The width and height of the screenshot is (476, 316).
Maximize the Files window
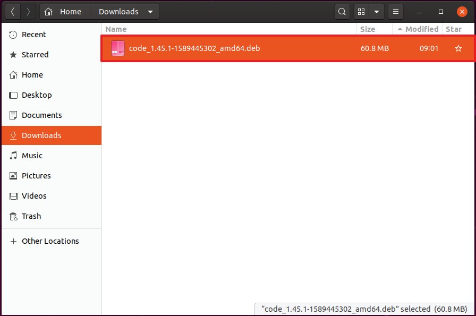pyautogui.click(x=441, y=12)
